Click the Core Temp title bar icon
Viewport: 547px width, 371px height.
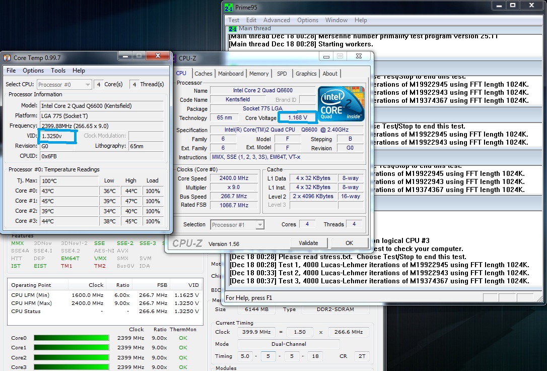[x=8, y=58]
